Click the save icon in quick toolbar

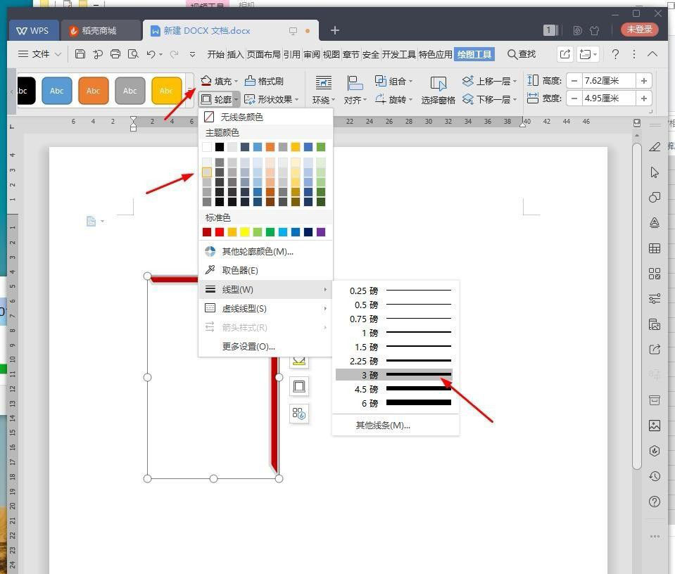click(x=80, y=54)
